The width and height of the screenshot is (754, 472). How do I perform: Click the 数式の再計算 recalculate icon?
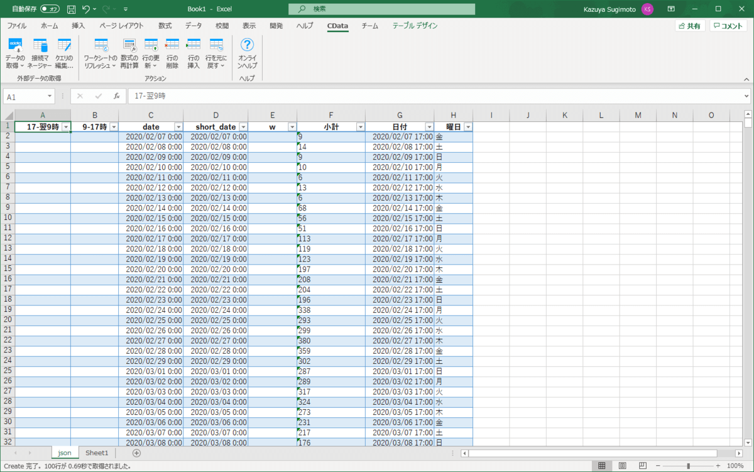(x=129, y=46)
